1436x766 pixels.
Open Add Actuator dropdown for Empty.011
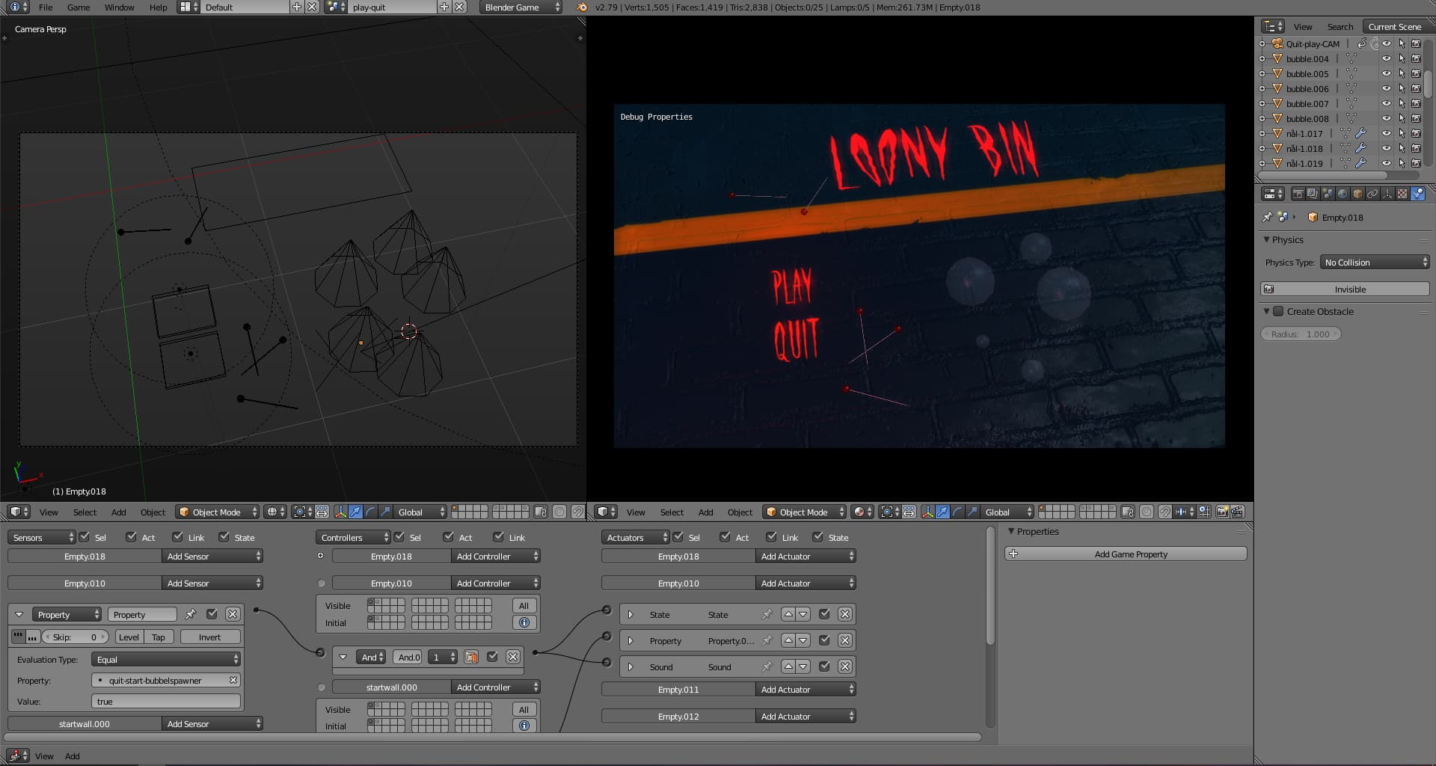tap(806, 689)
